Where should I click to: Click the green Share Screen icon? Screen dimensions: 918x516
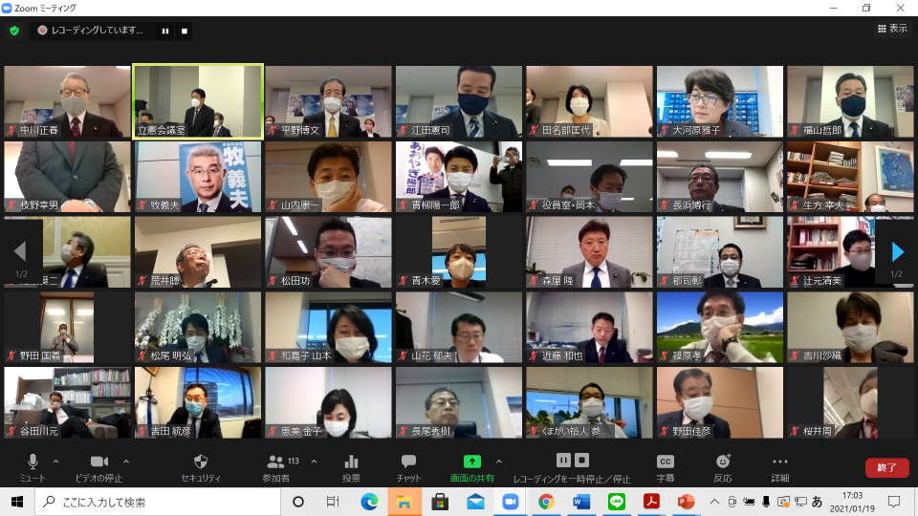coord(471,462)
